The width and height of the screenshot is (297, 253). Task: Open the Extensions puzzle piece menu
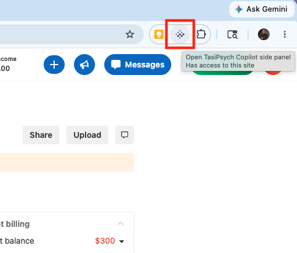[x=201, y=34]
